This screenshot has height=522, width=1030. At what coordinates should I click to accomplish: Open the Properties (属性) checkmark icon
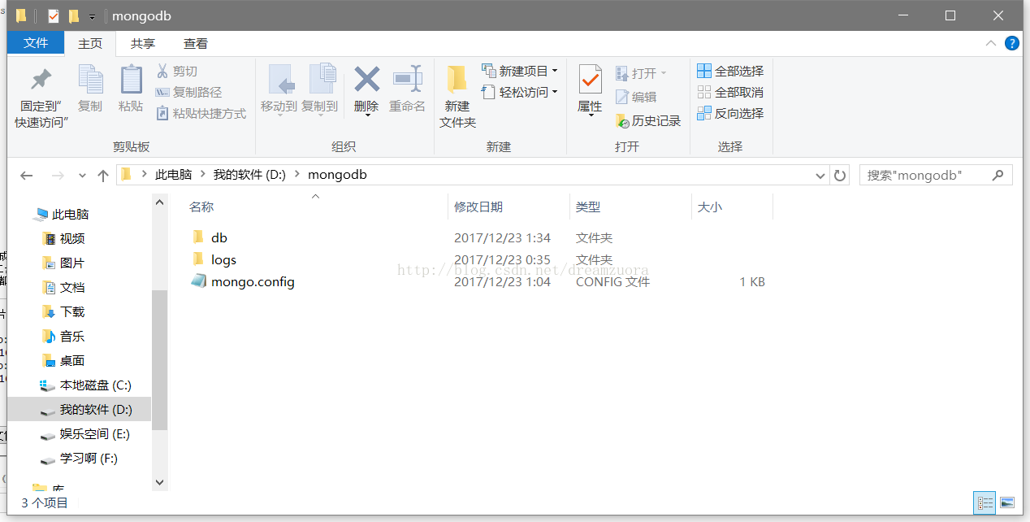(590, 80)
